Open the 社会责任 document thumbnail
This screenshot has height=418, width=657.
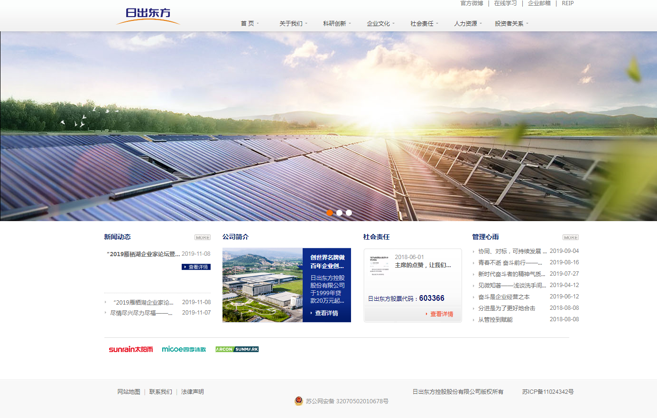point(379,266)
